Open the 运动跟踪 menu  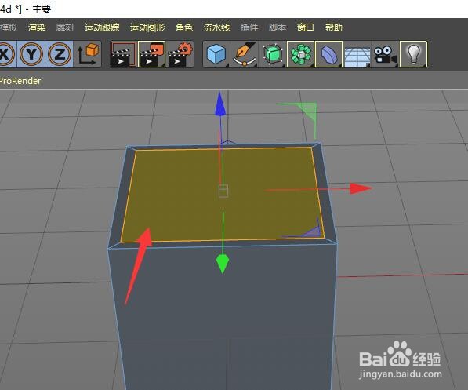(x=102, y=27)
